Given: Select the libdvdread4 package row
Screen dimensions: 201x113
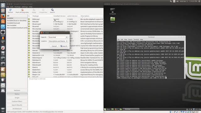Looking at the screenshot, I should (66, 65).
